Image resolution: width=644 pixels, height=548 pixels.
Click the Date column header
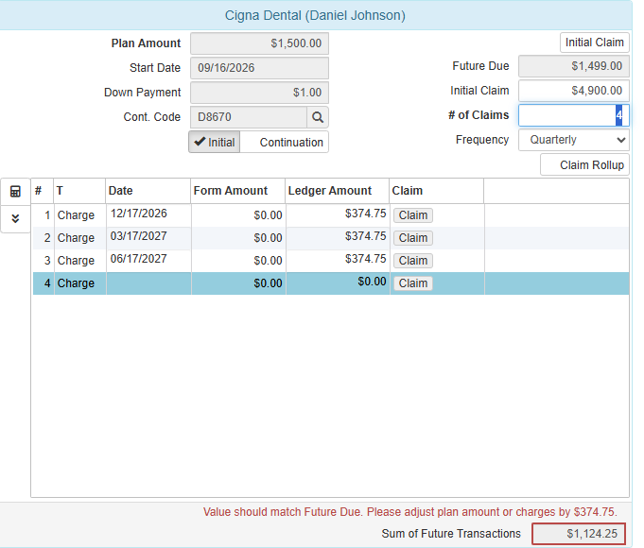(148, 191)
